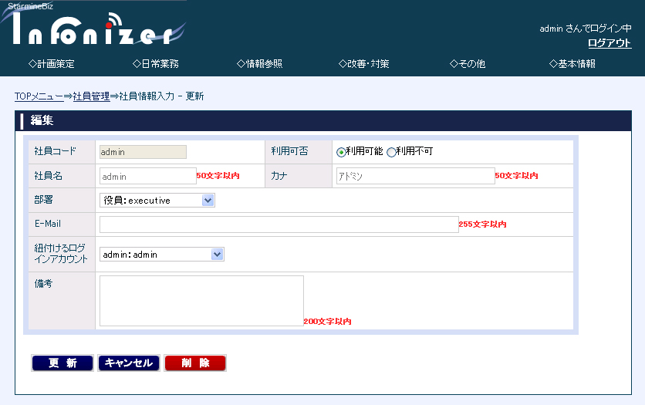Open the 計画策定 menu
The image size is (645, 405).
click(52, 64)
